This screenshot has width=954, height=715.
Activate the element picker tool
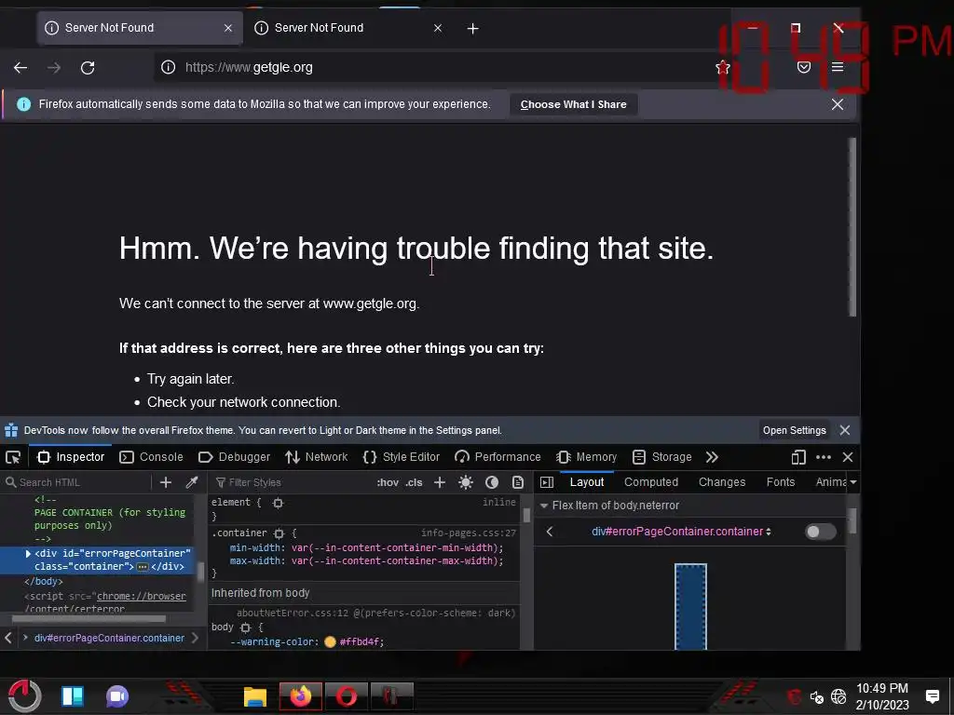tap(13, 457)
